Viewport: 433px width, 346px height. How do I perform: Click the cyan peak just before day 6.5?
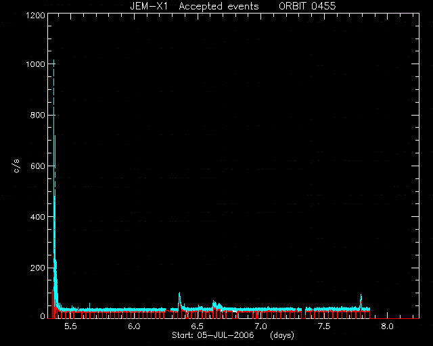click(x=179, y=293)
